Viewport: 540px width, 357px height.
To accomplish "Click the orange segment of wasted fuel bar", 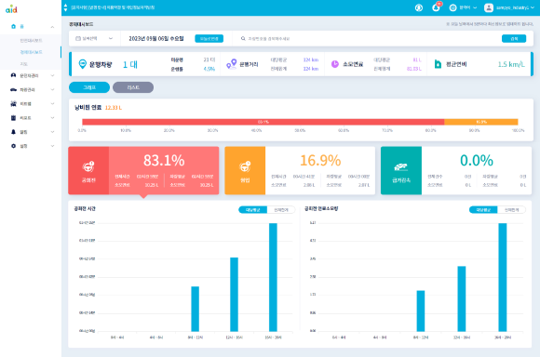I will pyautogui.click(x=481, y=122).
